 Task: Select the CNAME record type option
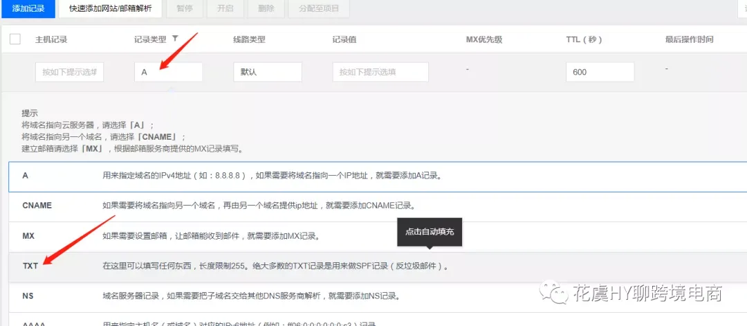(378, 206)
